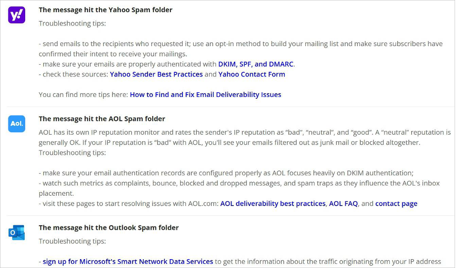Click the Outlook Spam folder heading
The image size is (456, 268).
[x=109, y=228]
